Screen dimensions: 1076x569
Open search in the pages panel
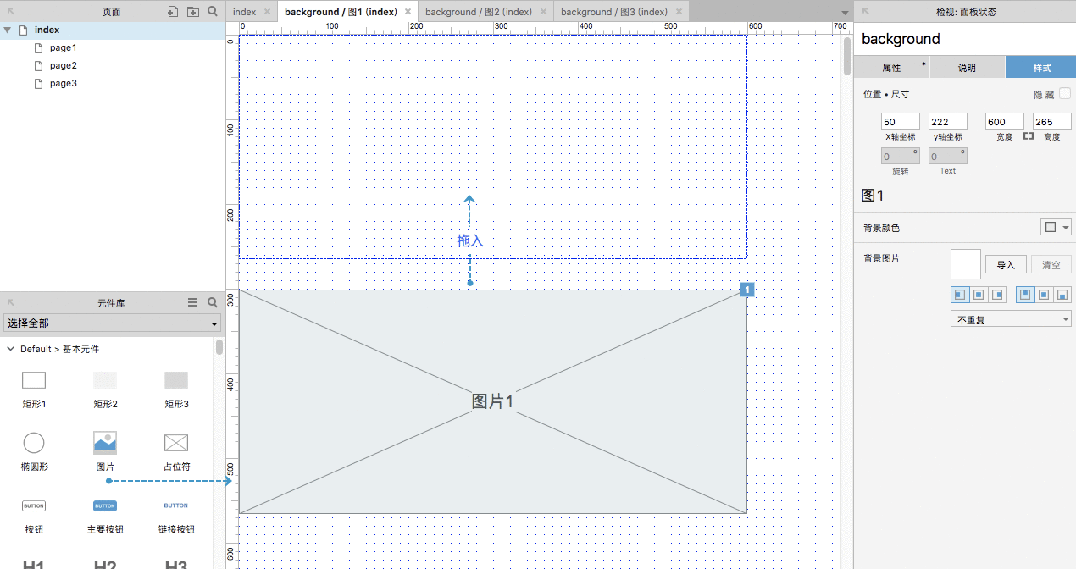213,12
